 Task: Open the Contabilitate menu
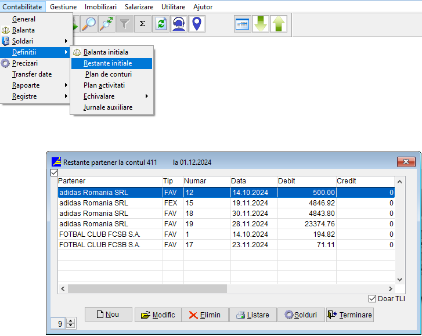[x=22, y=7]
